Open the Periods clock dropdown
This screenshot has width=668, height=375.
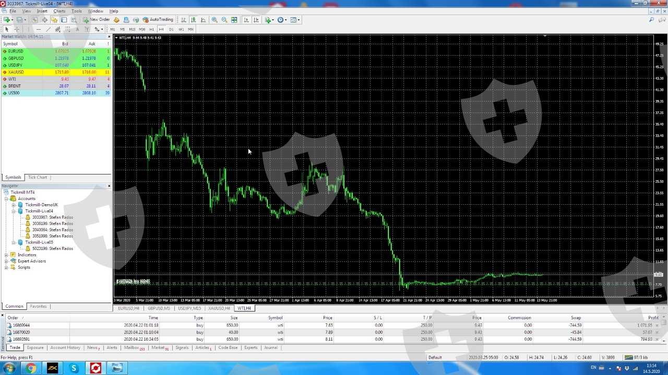(x=282, y=20)
